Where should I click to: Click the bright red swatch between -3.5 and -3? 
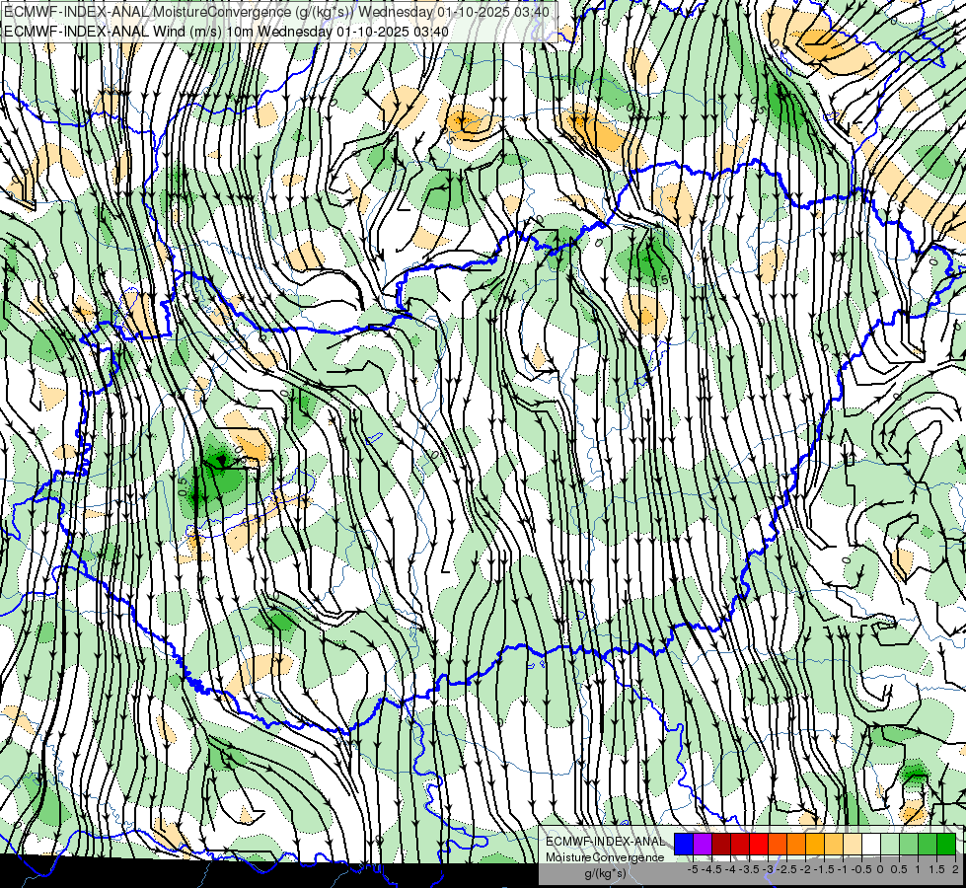(759, 845)
